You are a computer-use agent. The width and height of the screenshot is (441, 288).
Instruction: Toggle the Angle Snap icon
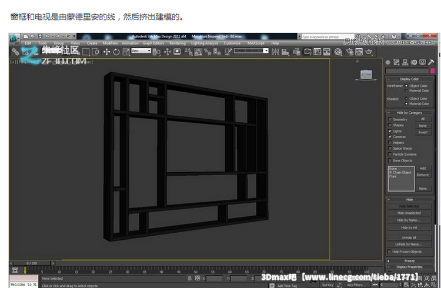(198, 52)
